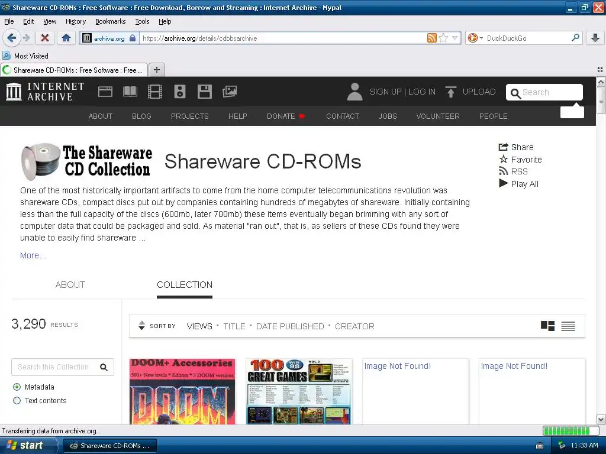Click BLOG in navigation bar

coord(141,116)
